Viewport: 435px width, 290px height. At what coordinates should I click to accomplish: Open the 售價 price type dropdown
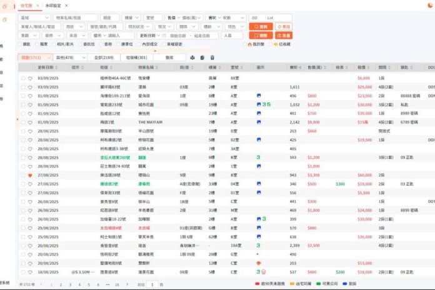click(174, 17)
